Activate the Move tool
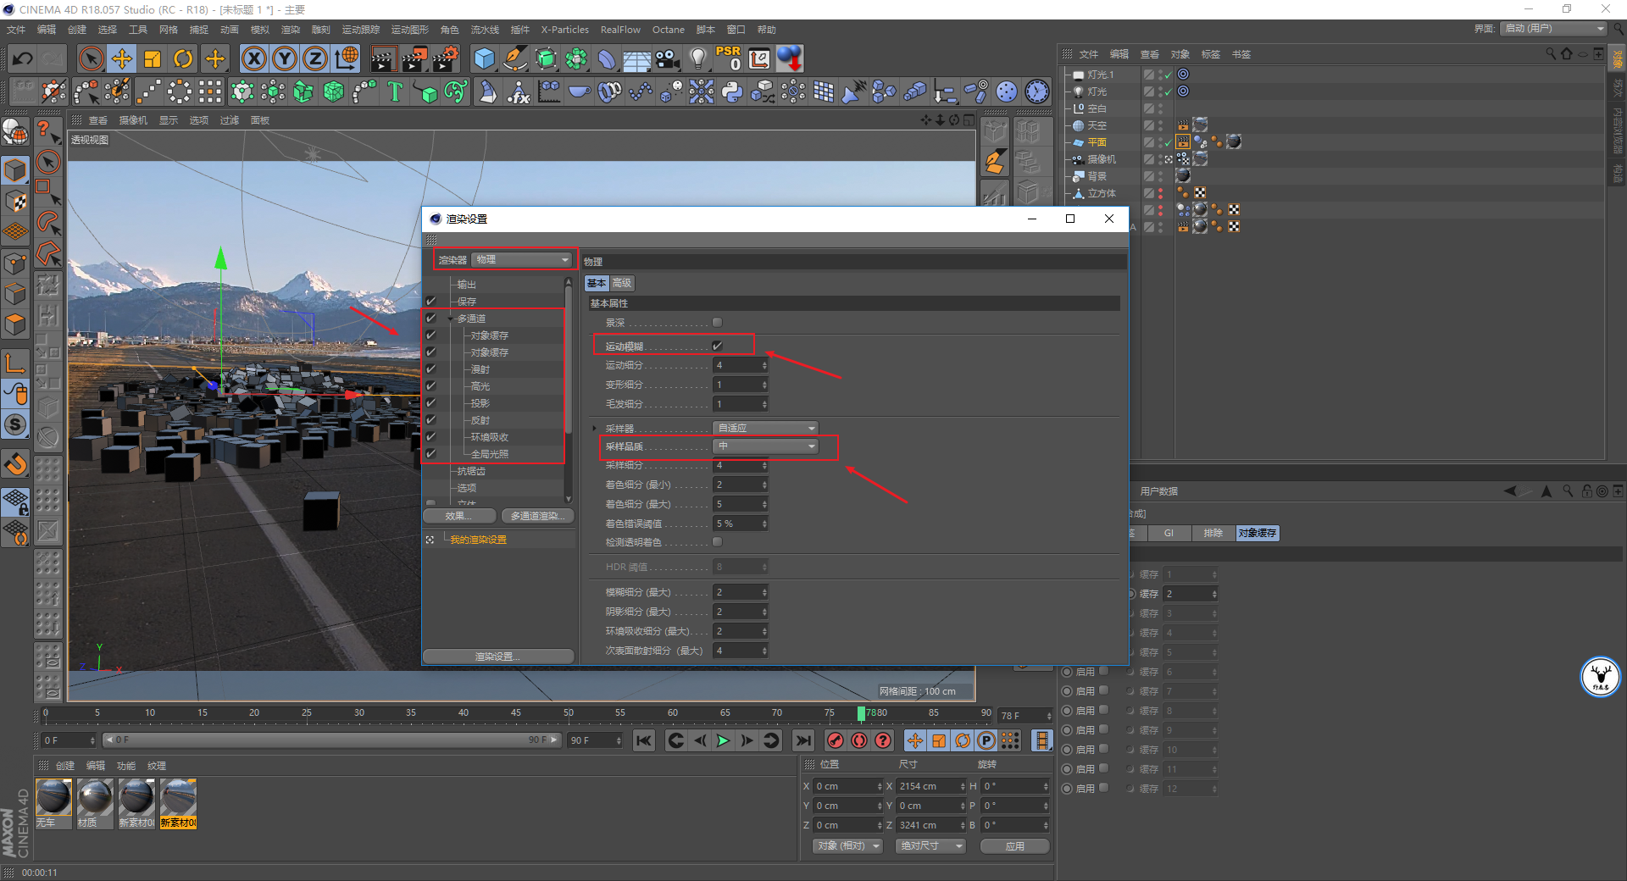This screenshot has height=881, width=1627. pos(122,58)
